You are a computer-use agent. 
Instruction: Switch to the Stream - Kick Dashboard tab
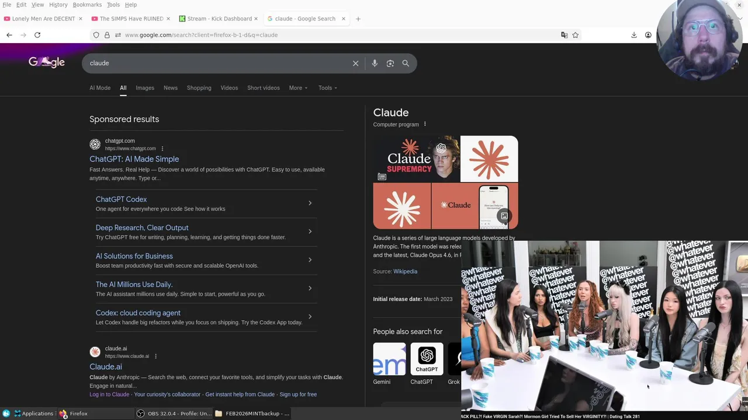pos(219,19)
